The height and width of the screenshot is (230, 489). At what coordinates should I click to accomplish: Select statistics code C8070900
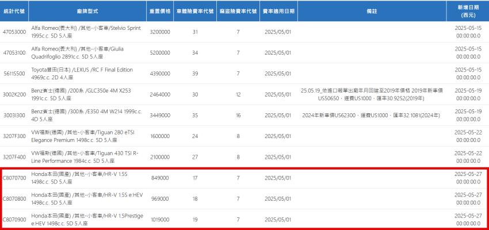pyautogui.click(x=14, y=220)
